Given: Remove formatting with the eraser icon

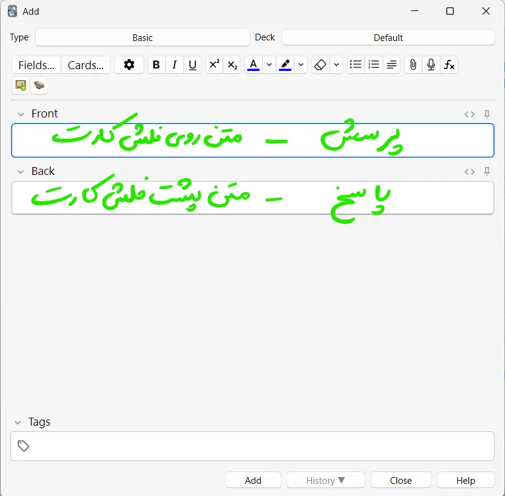Looking at the screenshot, I should click(x=321, y=65).
